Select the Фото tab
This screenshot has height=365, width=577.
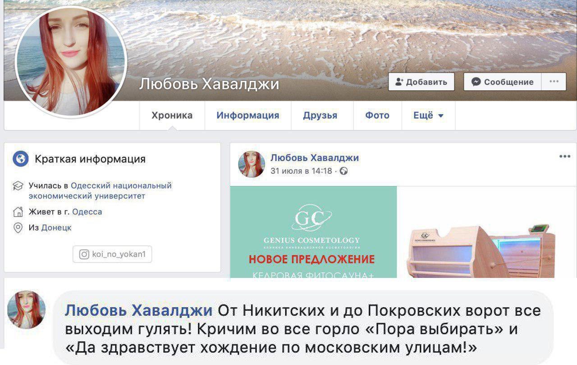click(x=377, y=116)
